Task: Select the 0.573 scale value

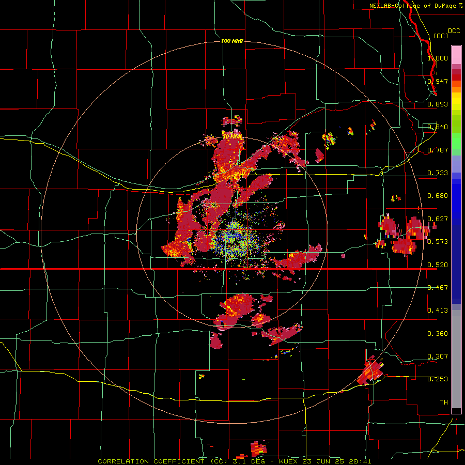Action: coord(438,242)
